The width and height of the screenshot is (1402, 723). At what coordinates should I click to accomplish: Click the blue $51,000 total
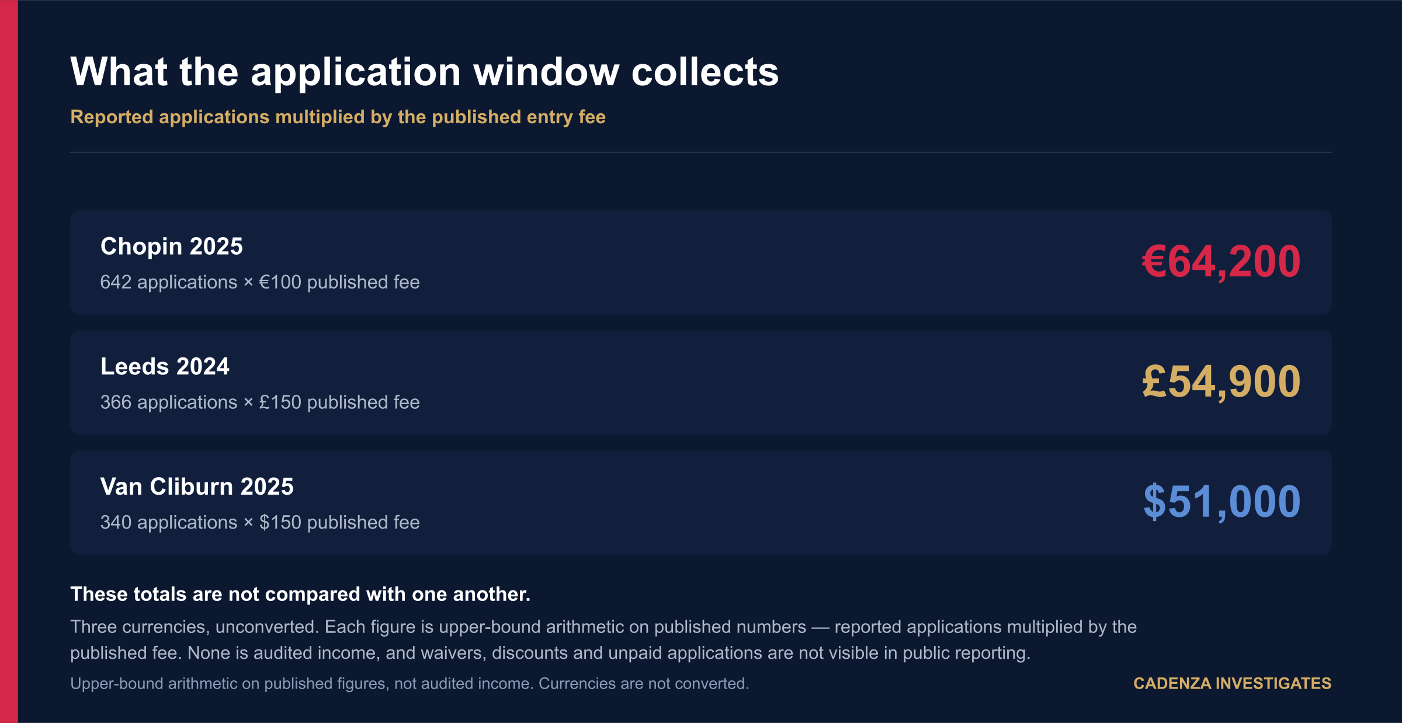coord(1222,502)
